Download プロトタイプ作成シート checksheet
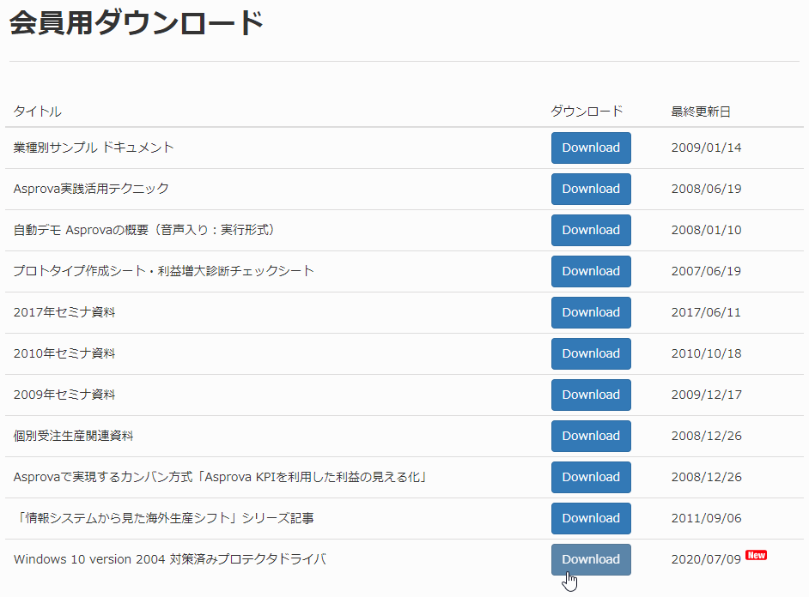809x597 pixels. coord(591,271)
